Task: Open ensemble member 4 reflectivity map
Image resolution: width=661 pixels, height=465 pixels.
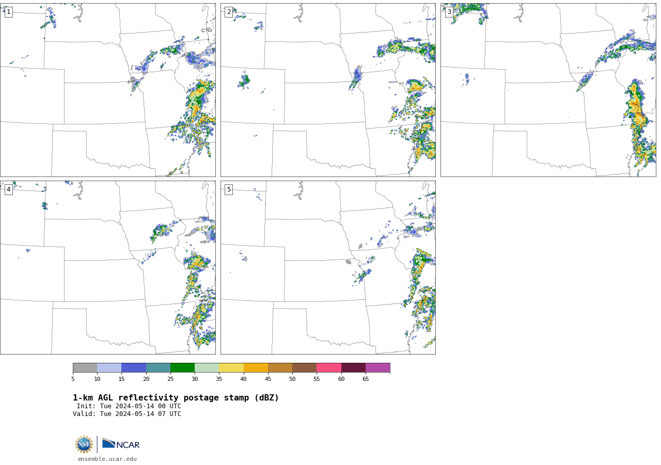Action: tap(107, 267)
